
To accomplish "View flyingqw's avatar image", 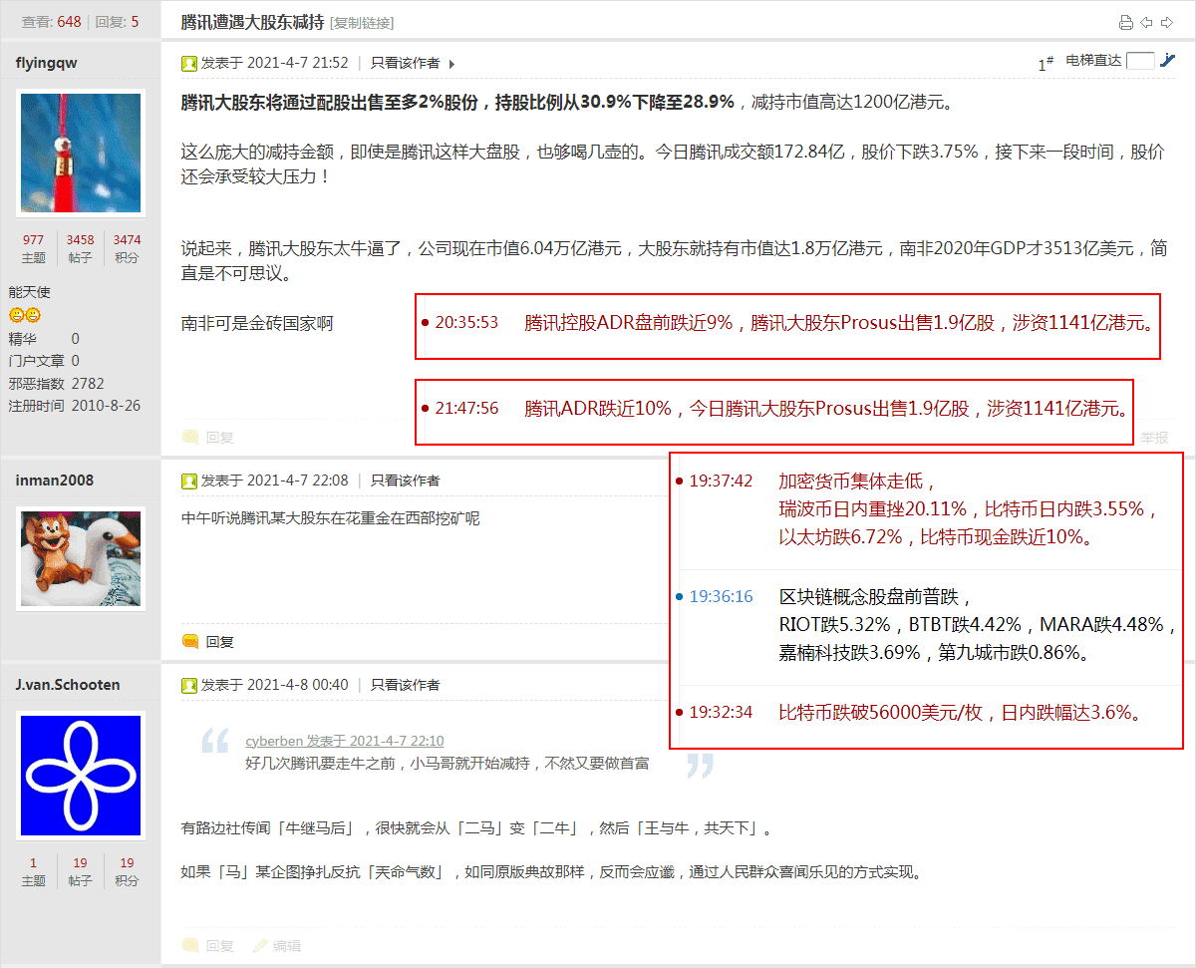I will click(81, 153).
